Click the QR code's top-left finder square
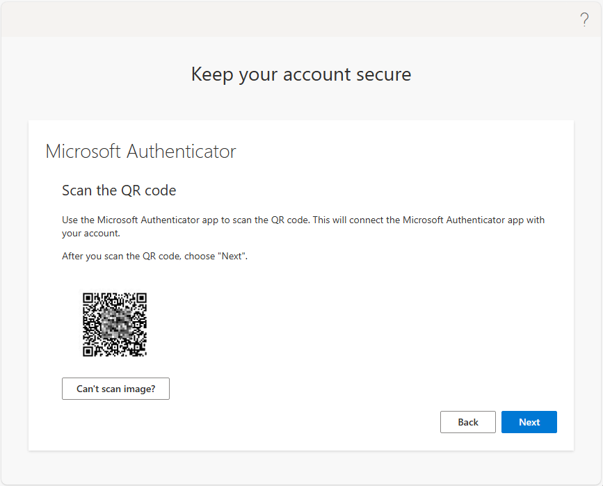 click(88, 298)
